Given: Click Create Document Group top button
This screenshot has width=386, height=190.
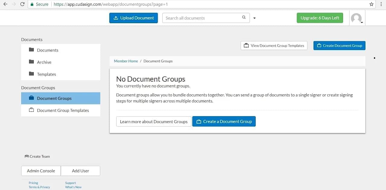Looking at the screenshot, I should [339, 45].
